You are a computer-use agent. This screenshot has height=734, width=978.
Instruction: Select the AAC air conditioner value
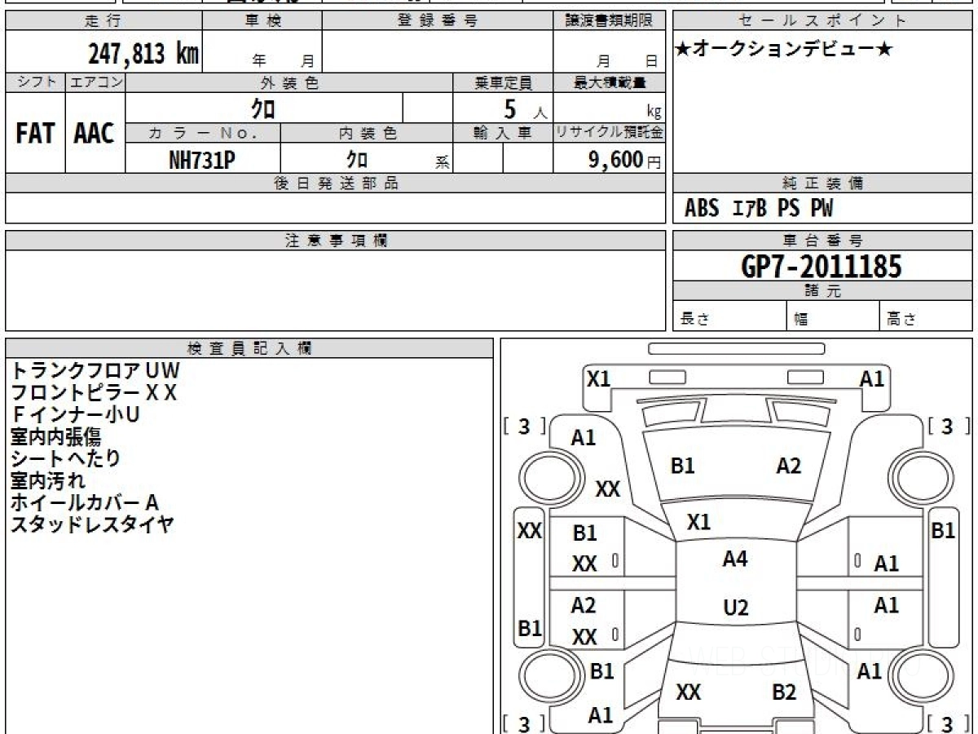point(95,133)
